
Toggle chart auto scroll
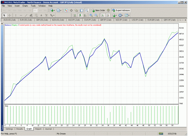(103, 15)
